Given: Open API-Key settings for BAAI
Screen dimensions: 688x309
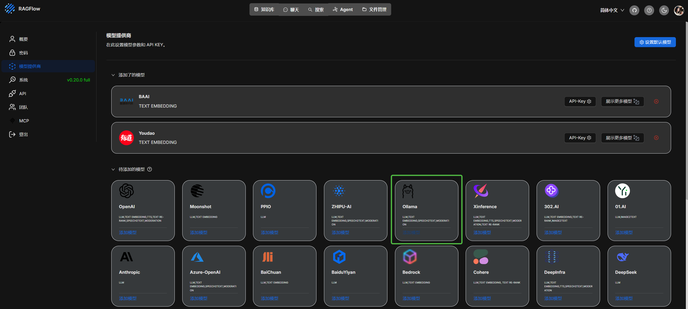Looking at the screenshot, I should tap(580, 101).
